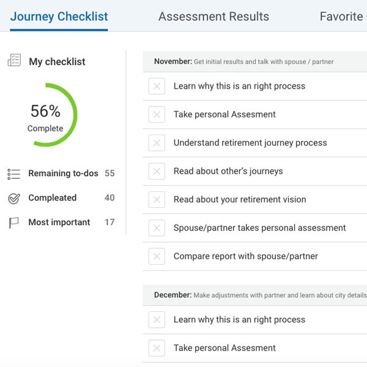
Task: Mark Compare report with spouse/partner checkbox
Action: pyautogui.click(x=157, y=256)
